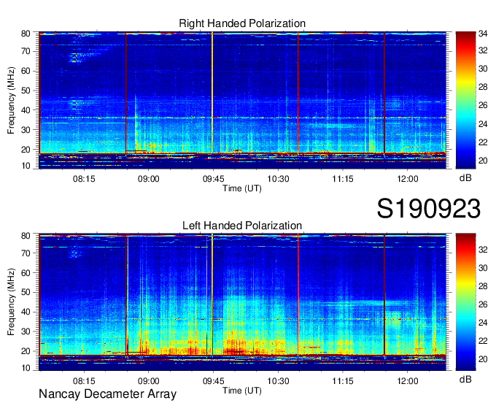496x403 pixels.
Task: Click 'Time (UT)' under the Right Handed plot
Action: coord(242,188)
